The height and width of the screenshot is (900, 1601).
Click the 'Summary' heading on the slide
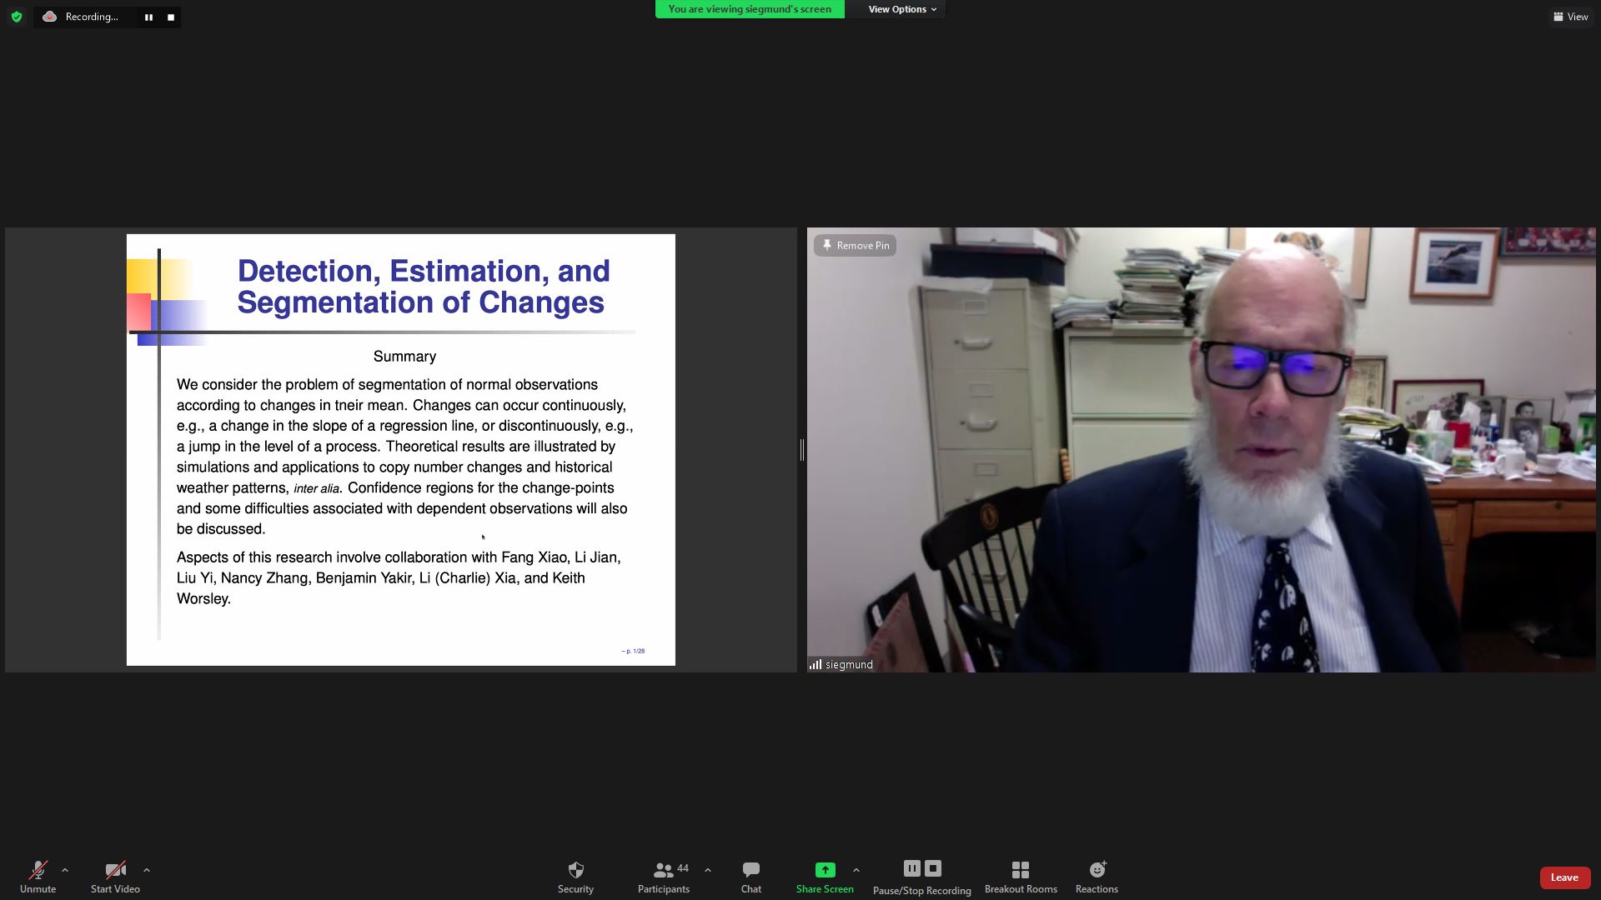(404, 357)
